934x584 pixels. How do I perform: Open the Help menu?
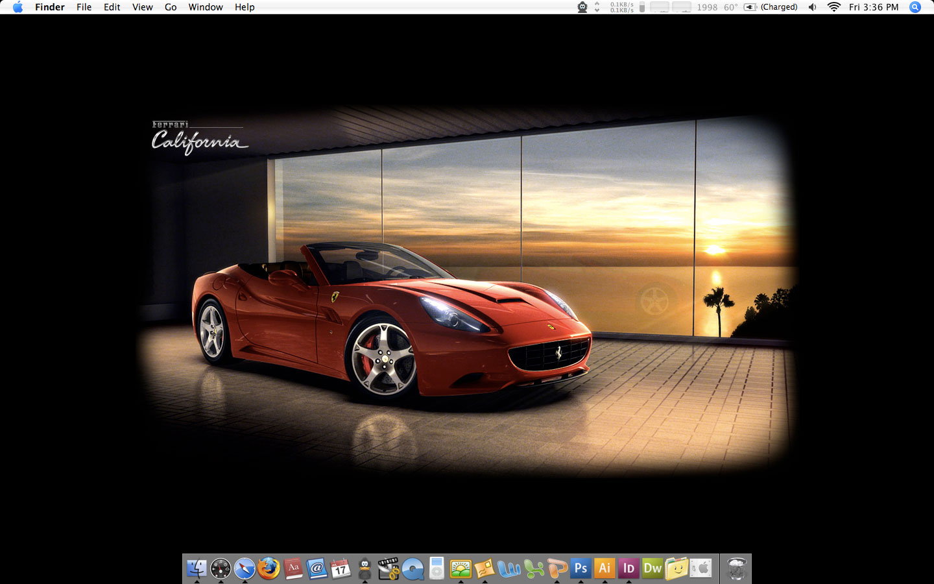tap(245, 7)
